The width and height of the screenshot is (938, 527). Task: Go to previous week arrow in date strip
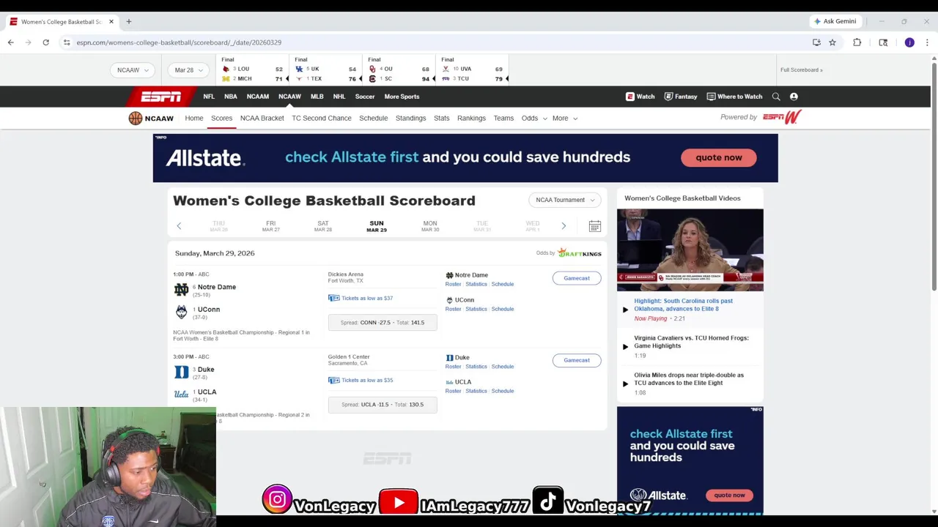coord(179,226)
